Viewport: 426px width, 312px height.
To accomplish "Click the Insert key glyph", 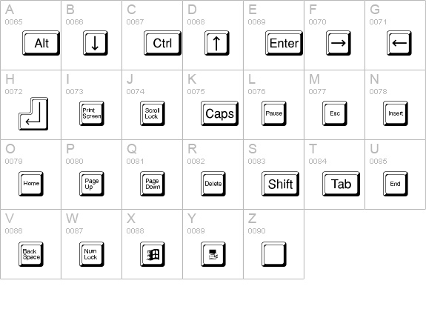I will point(396,113).
